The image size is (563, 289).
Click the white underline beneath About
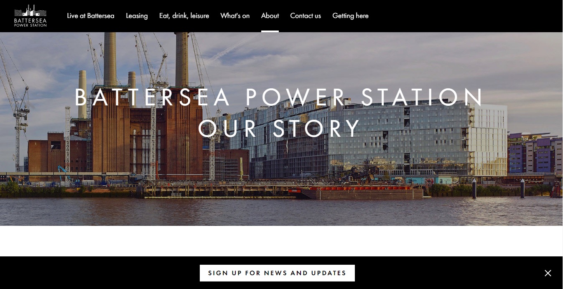[x=270, y=31]
